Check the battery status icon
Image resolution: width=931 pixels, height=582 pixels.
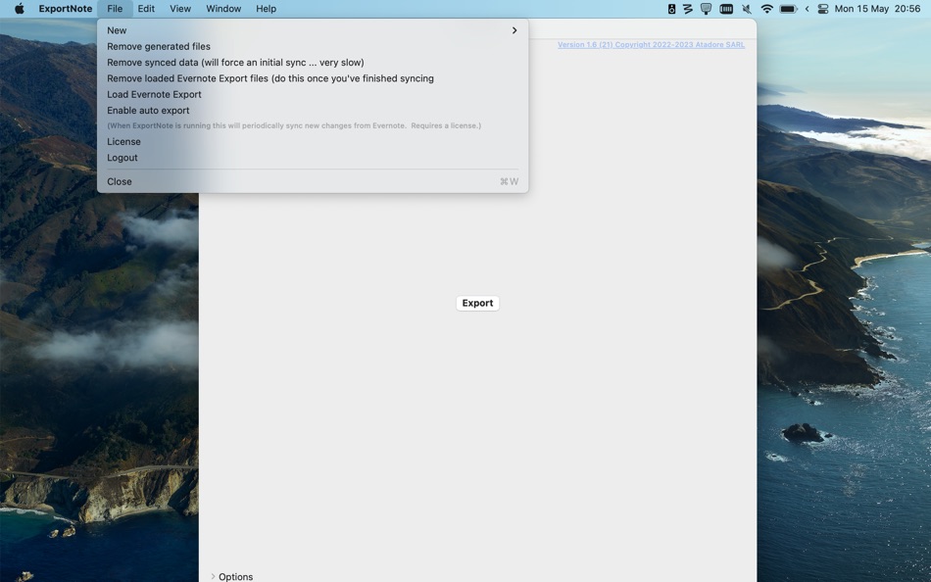coord(788,9)
